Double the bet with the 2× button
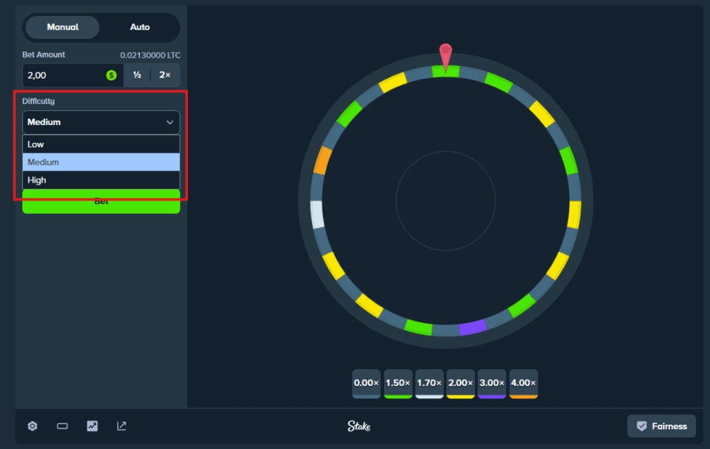 [x=166, y=75]
